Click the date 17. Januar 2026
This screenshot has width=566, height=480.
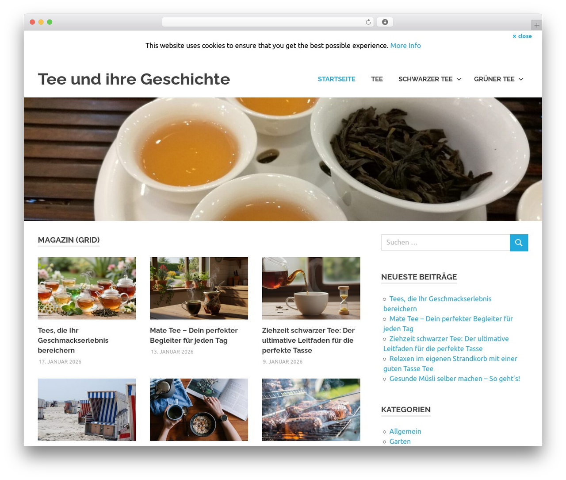(x=60, y=362)
